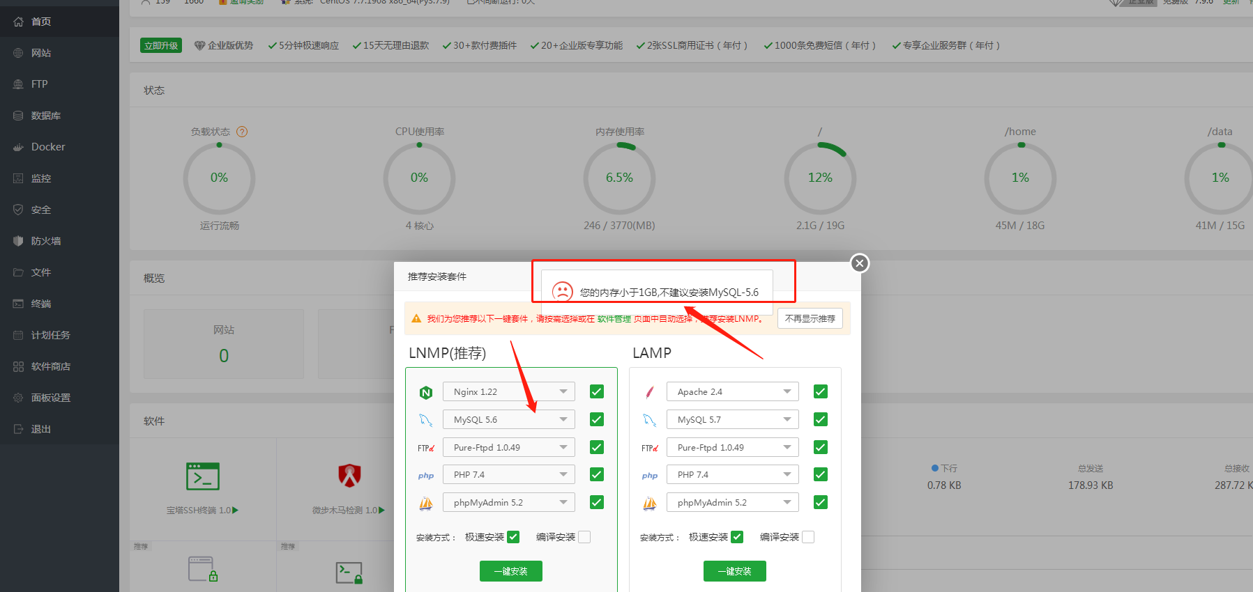This screenshot has width=1253, height=592.
Task: Click the CPU使用率 0% gauge
Action: point(419,178)
